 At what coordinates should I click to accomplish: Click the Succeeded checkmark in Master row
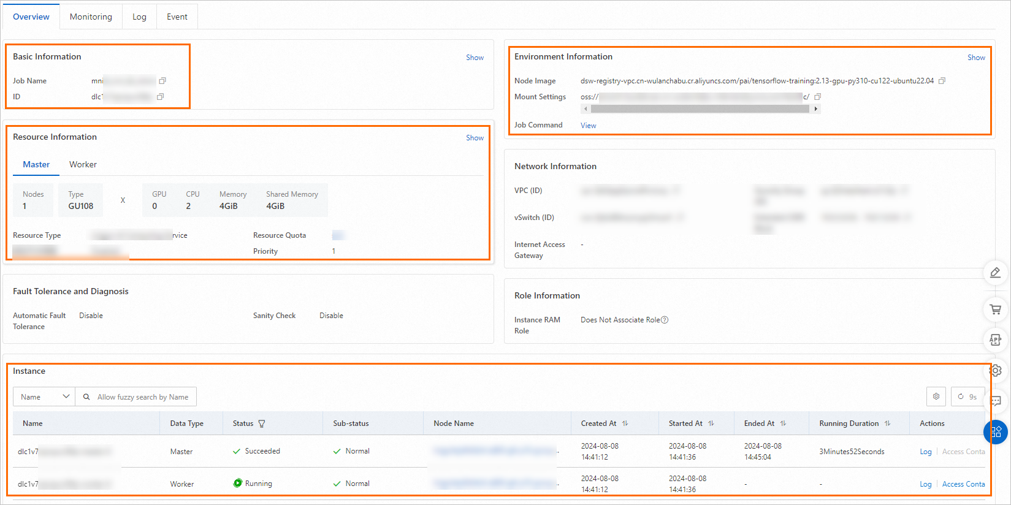coord(237,451)
